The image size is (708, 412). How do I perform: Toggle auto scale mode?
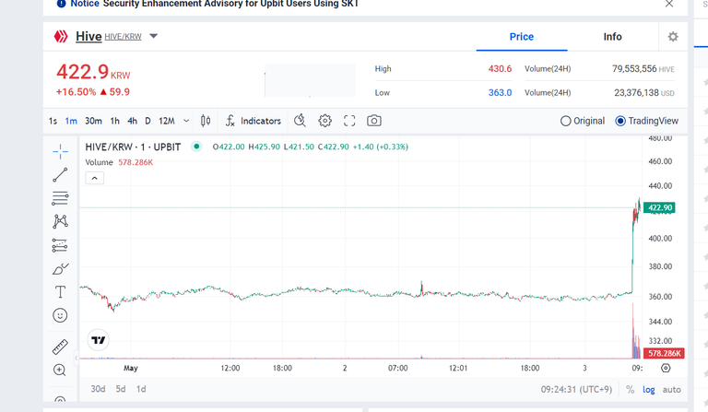[x=671, y=390]
